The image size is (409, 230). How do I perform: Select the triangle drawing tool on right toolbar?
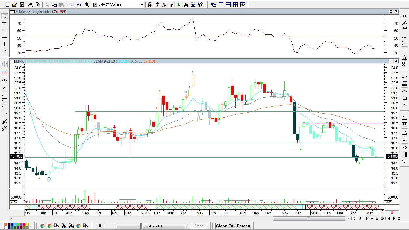[405, 105]
